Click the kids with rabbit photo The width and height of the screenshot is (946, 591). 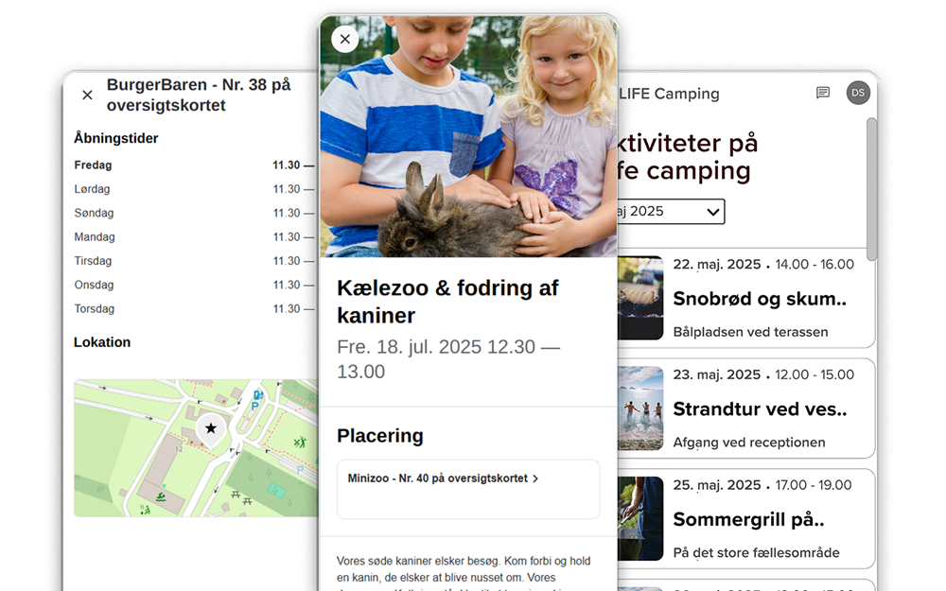pyautogui.click(x=469, y=137)
